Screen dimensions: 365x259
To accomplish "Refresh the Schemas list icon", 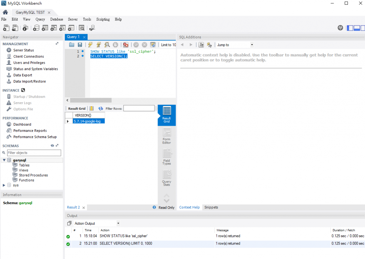I will pos(52,145).
